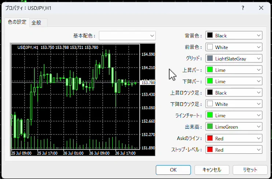Open the 背景色 Black dropdown
The height and width of the screenshot is (179, 272).
click(234, 35)
